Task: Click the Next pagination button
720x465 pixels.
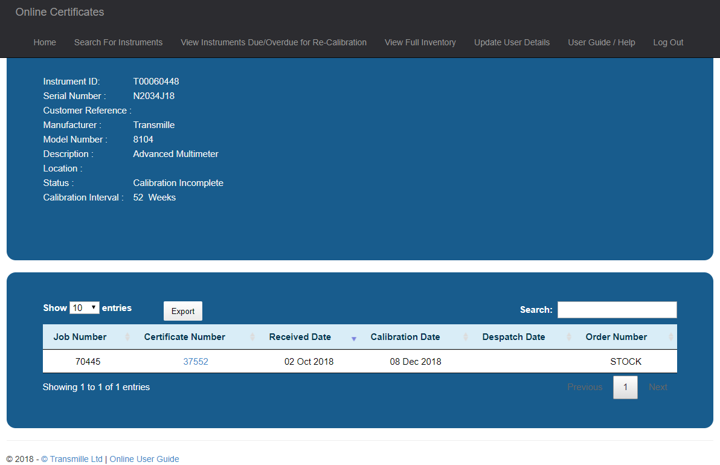Action: (x=658, y=387)
